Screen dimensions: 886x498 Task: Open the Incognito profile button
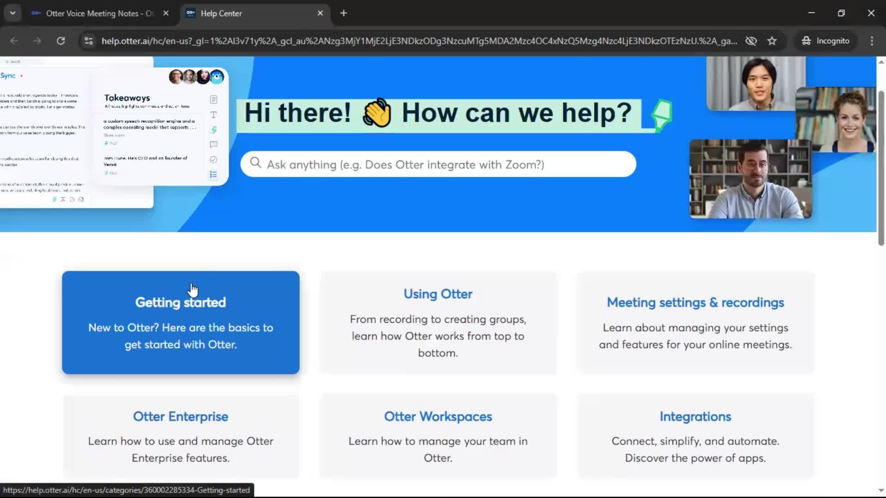click(x=826, y=41)
